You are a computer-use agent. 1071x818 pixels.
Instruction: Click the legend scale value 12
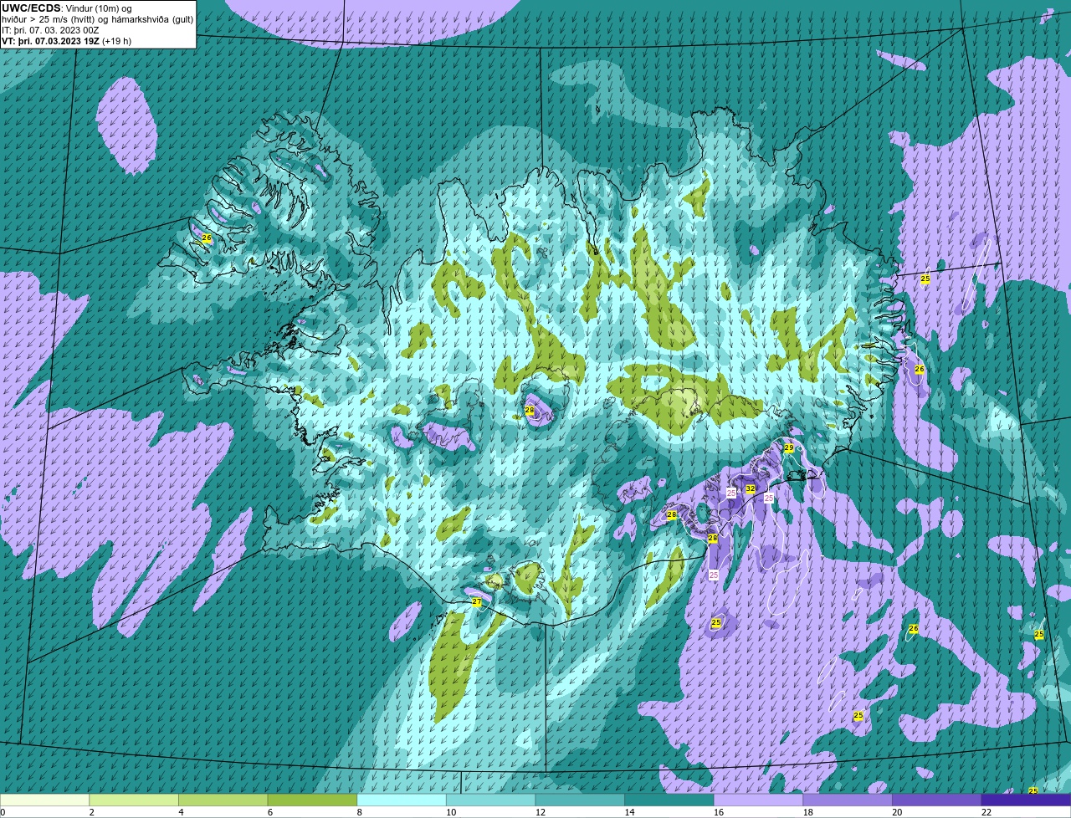pyautogui.click(x=540, y=812)
